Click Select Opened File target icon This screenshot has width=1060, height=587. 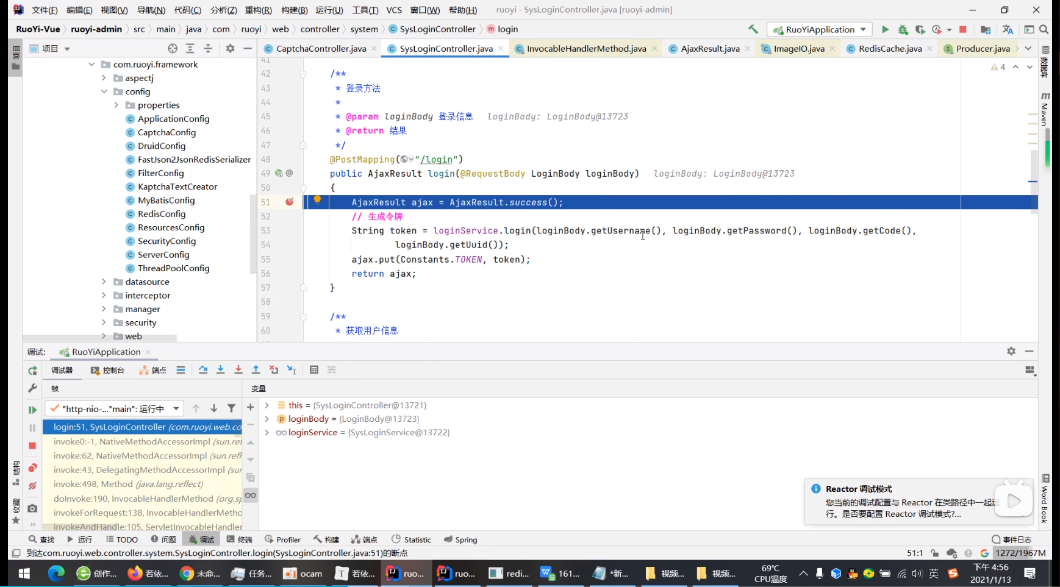click(173, 48)
